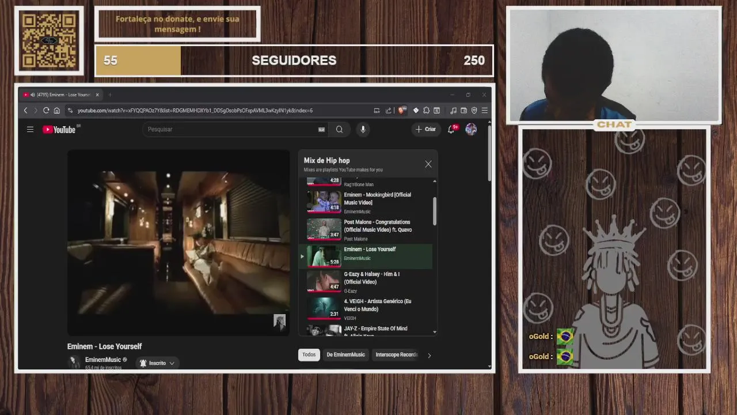Click the video player to pause
The height and width of the screenshot is (415, 737).
pyautogui.click(x=178, y=243)
